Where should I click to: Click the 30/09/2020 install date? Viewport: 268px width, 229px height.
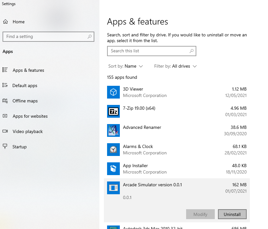coord(235,134)
